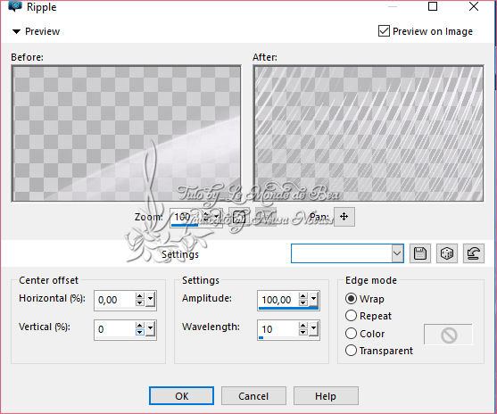
Task: Collapse the Preview section triangle
Action: (x=16, y=31)
